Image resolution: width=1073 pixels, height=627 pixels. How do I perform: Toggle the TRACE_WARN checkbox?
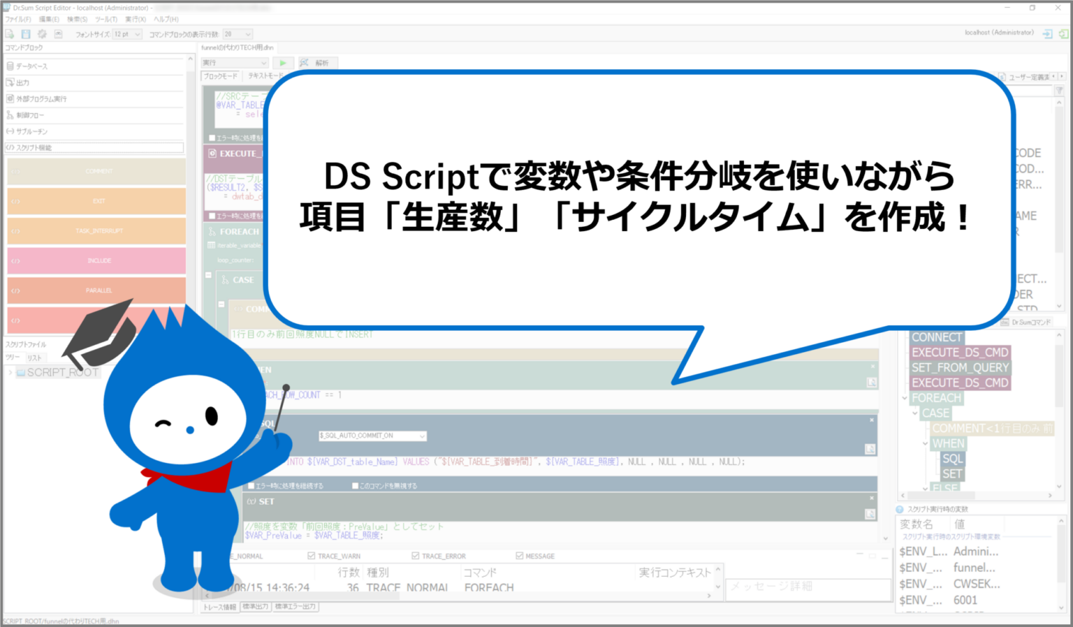point(310,556)
